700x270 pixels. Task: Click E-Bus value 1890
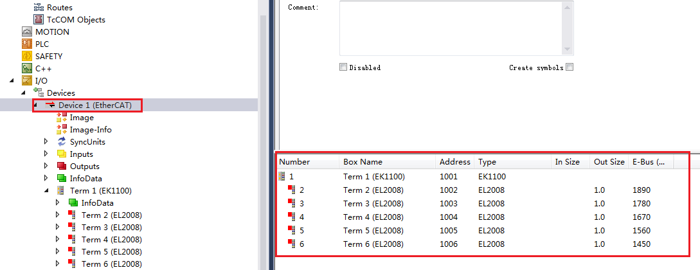(x=642, y=190)
